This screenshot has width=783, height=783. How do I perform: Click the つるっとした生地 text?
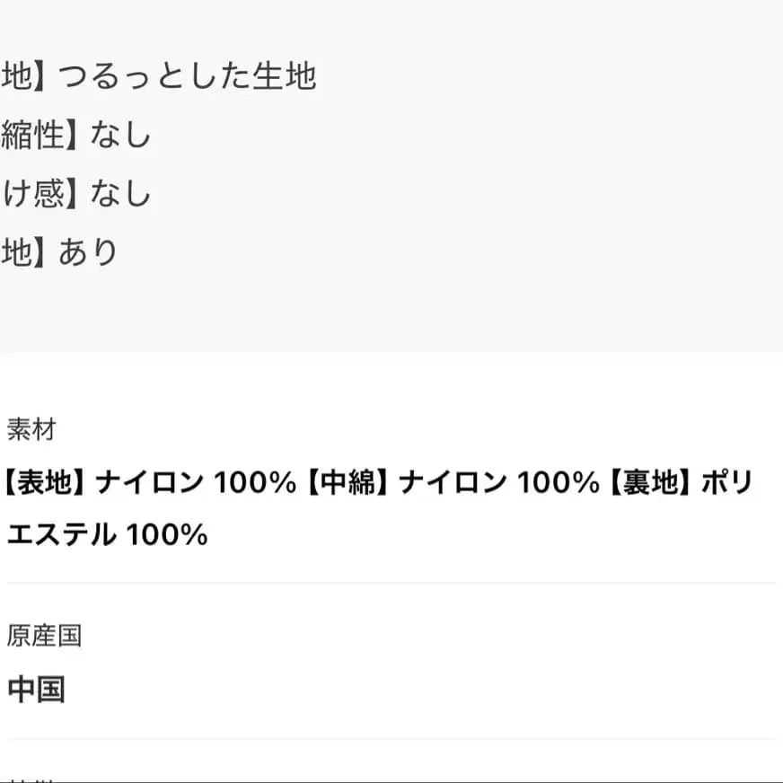(x=187, y=76)
